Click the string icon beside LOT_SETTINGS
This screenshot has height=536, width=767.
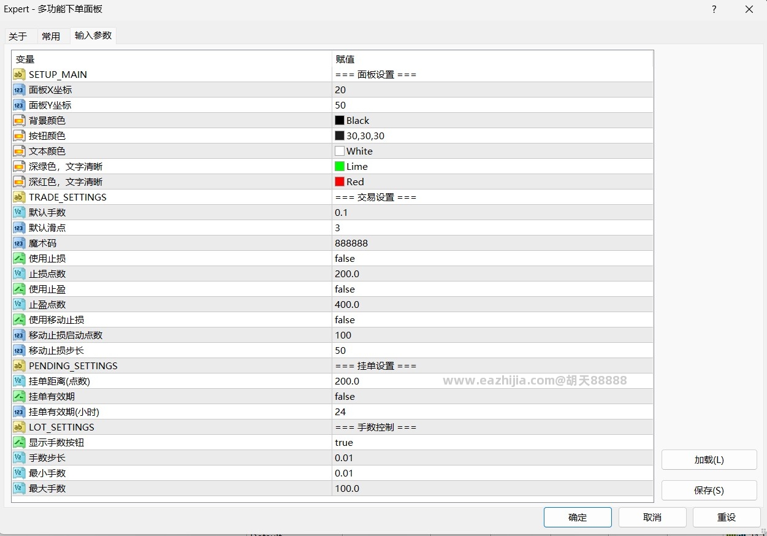19,427
